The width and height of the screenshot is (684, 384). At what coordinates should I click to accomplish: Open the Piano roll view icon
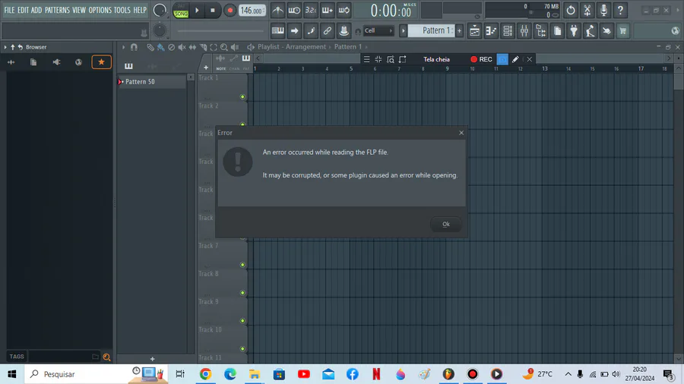click(491, 30)
